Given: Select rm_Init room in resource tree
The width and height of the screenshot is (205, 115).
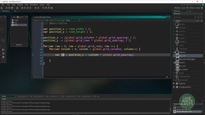Looking at the screenshot, I should click(x=188, y=66).
